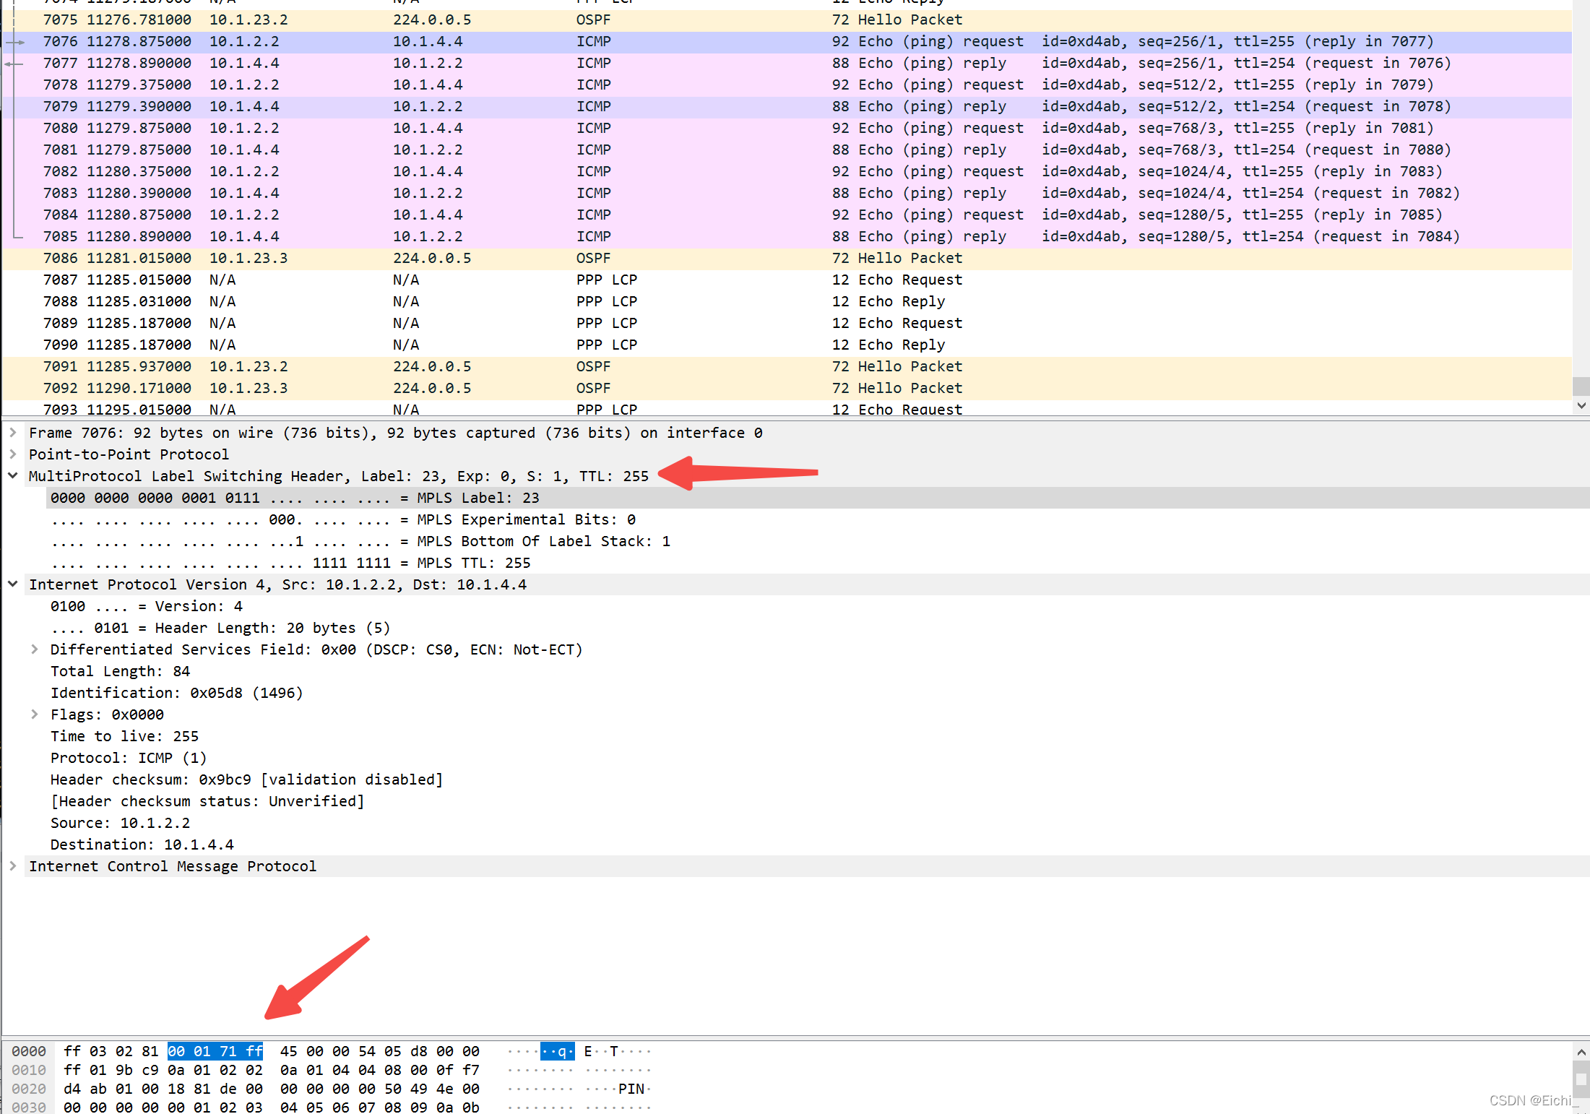Click hex offset 0010 row bytes

pyautogui.click(x=272, y=1070)
